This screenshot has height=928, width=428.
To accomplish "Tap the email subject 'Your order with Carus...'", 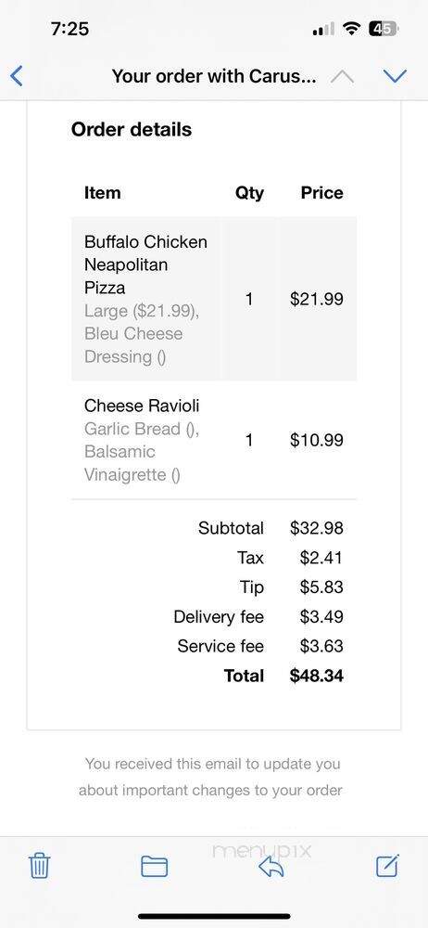I will pos(213,76).
